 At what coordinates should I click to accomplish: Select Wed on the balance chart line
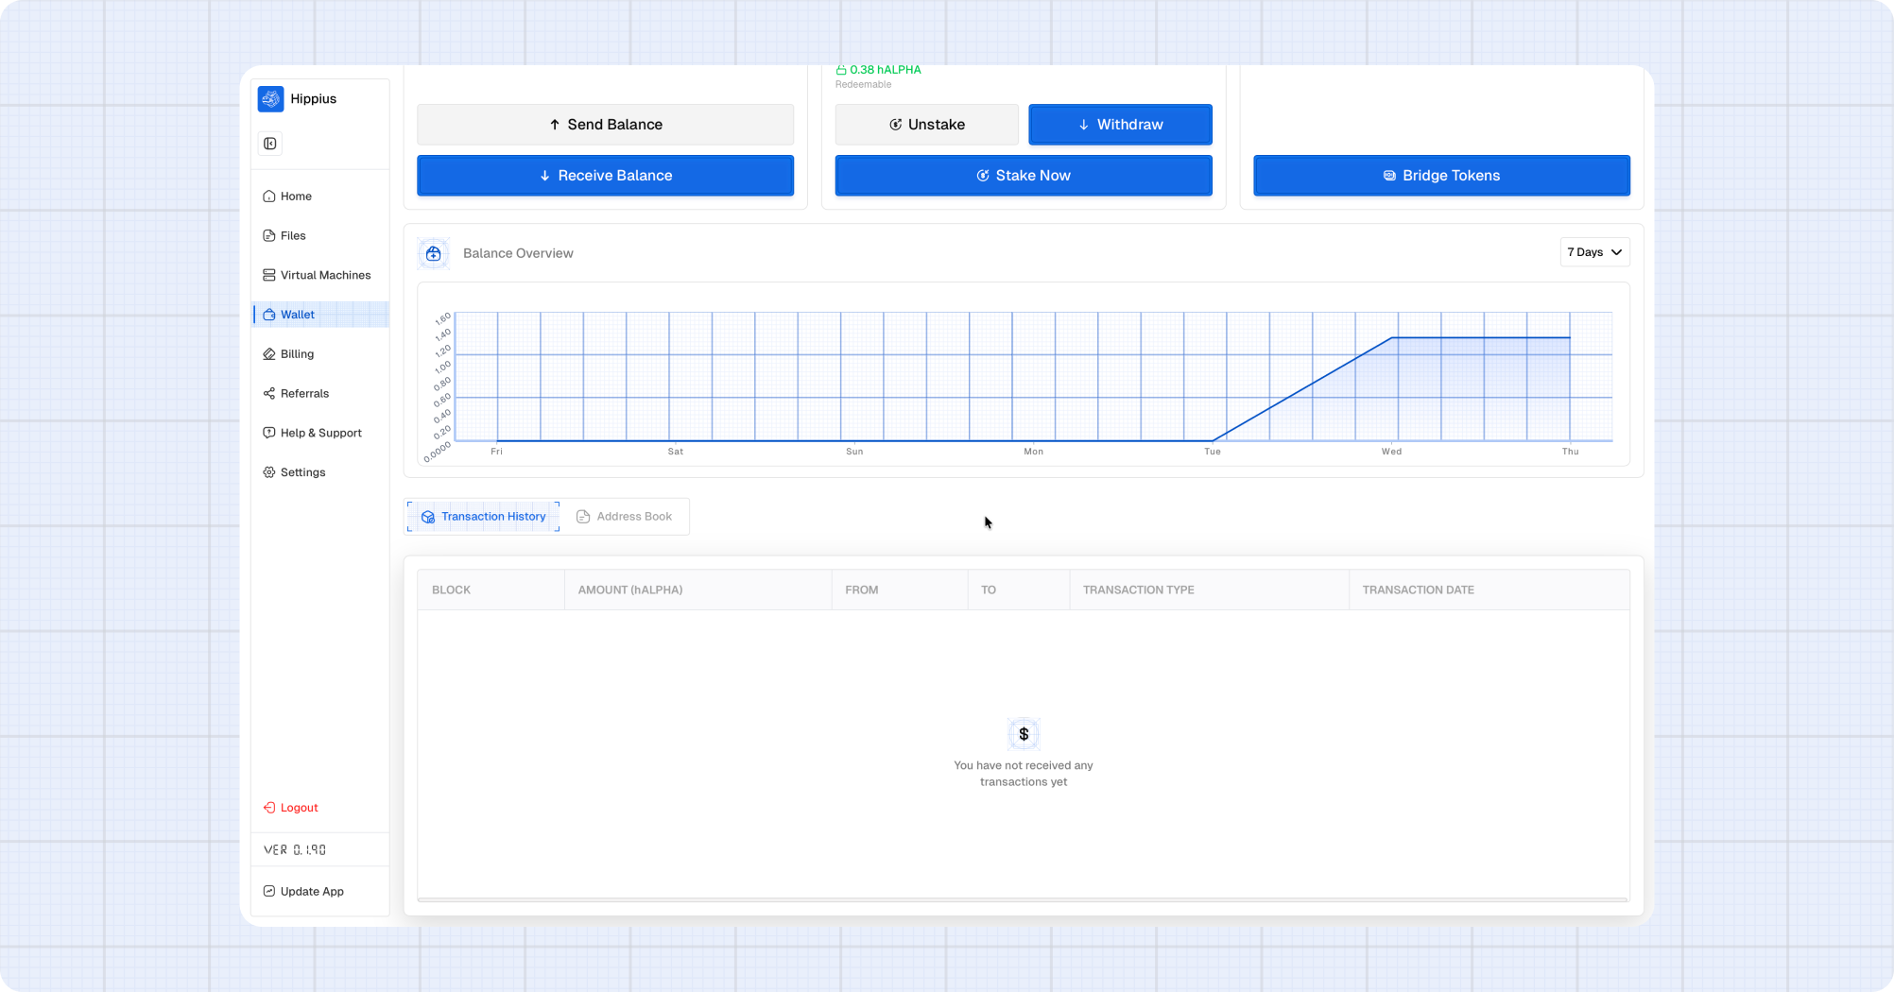pos(1391,338)
